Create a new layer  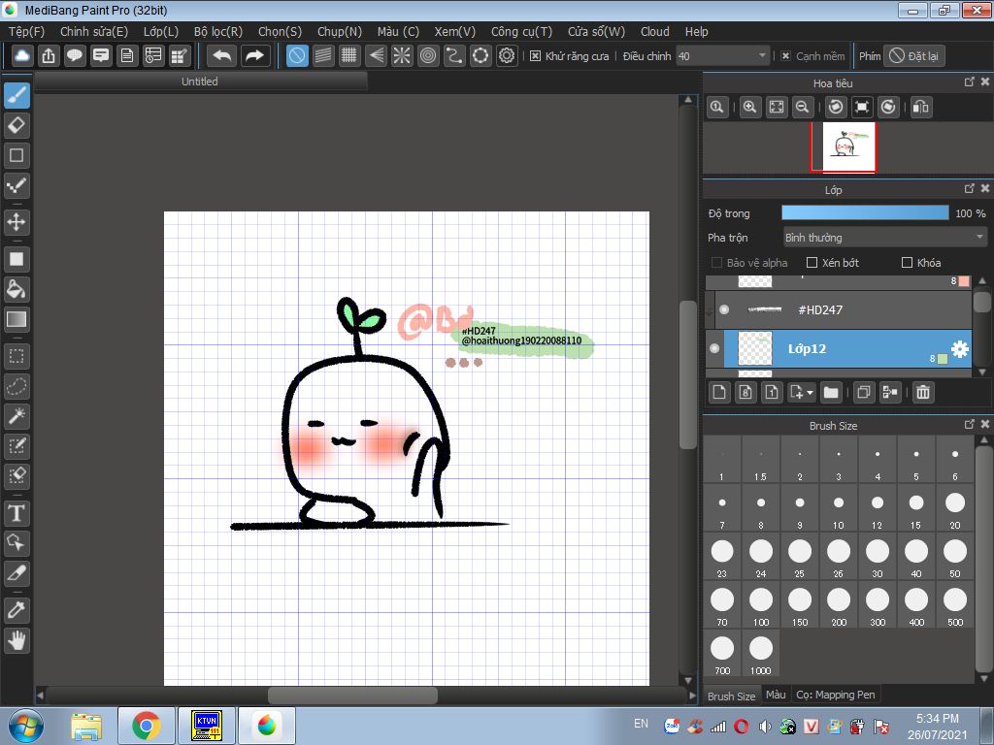pos(719,392)
